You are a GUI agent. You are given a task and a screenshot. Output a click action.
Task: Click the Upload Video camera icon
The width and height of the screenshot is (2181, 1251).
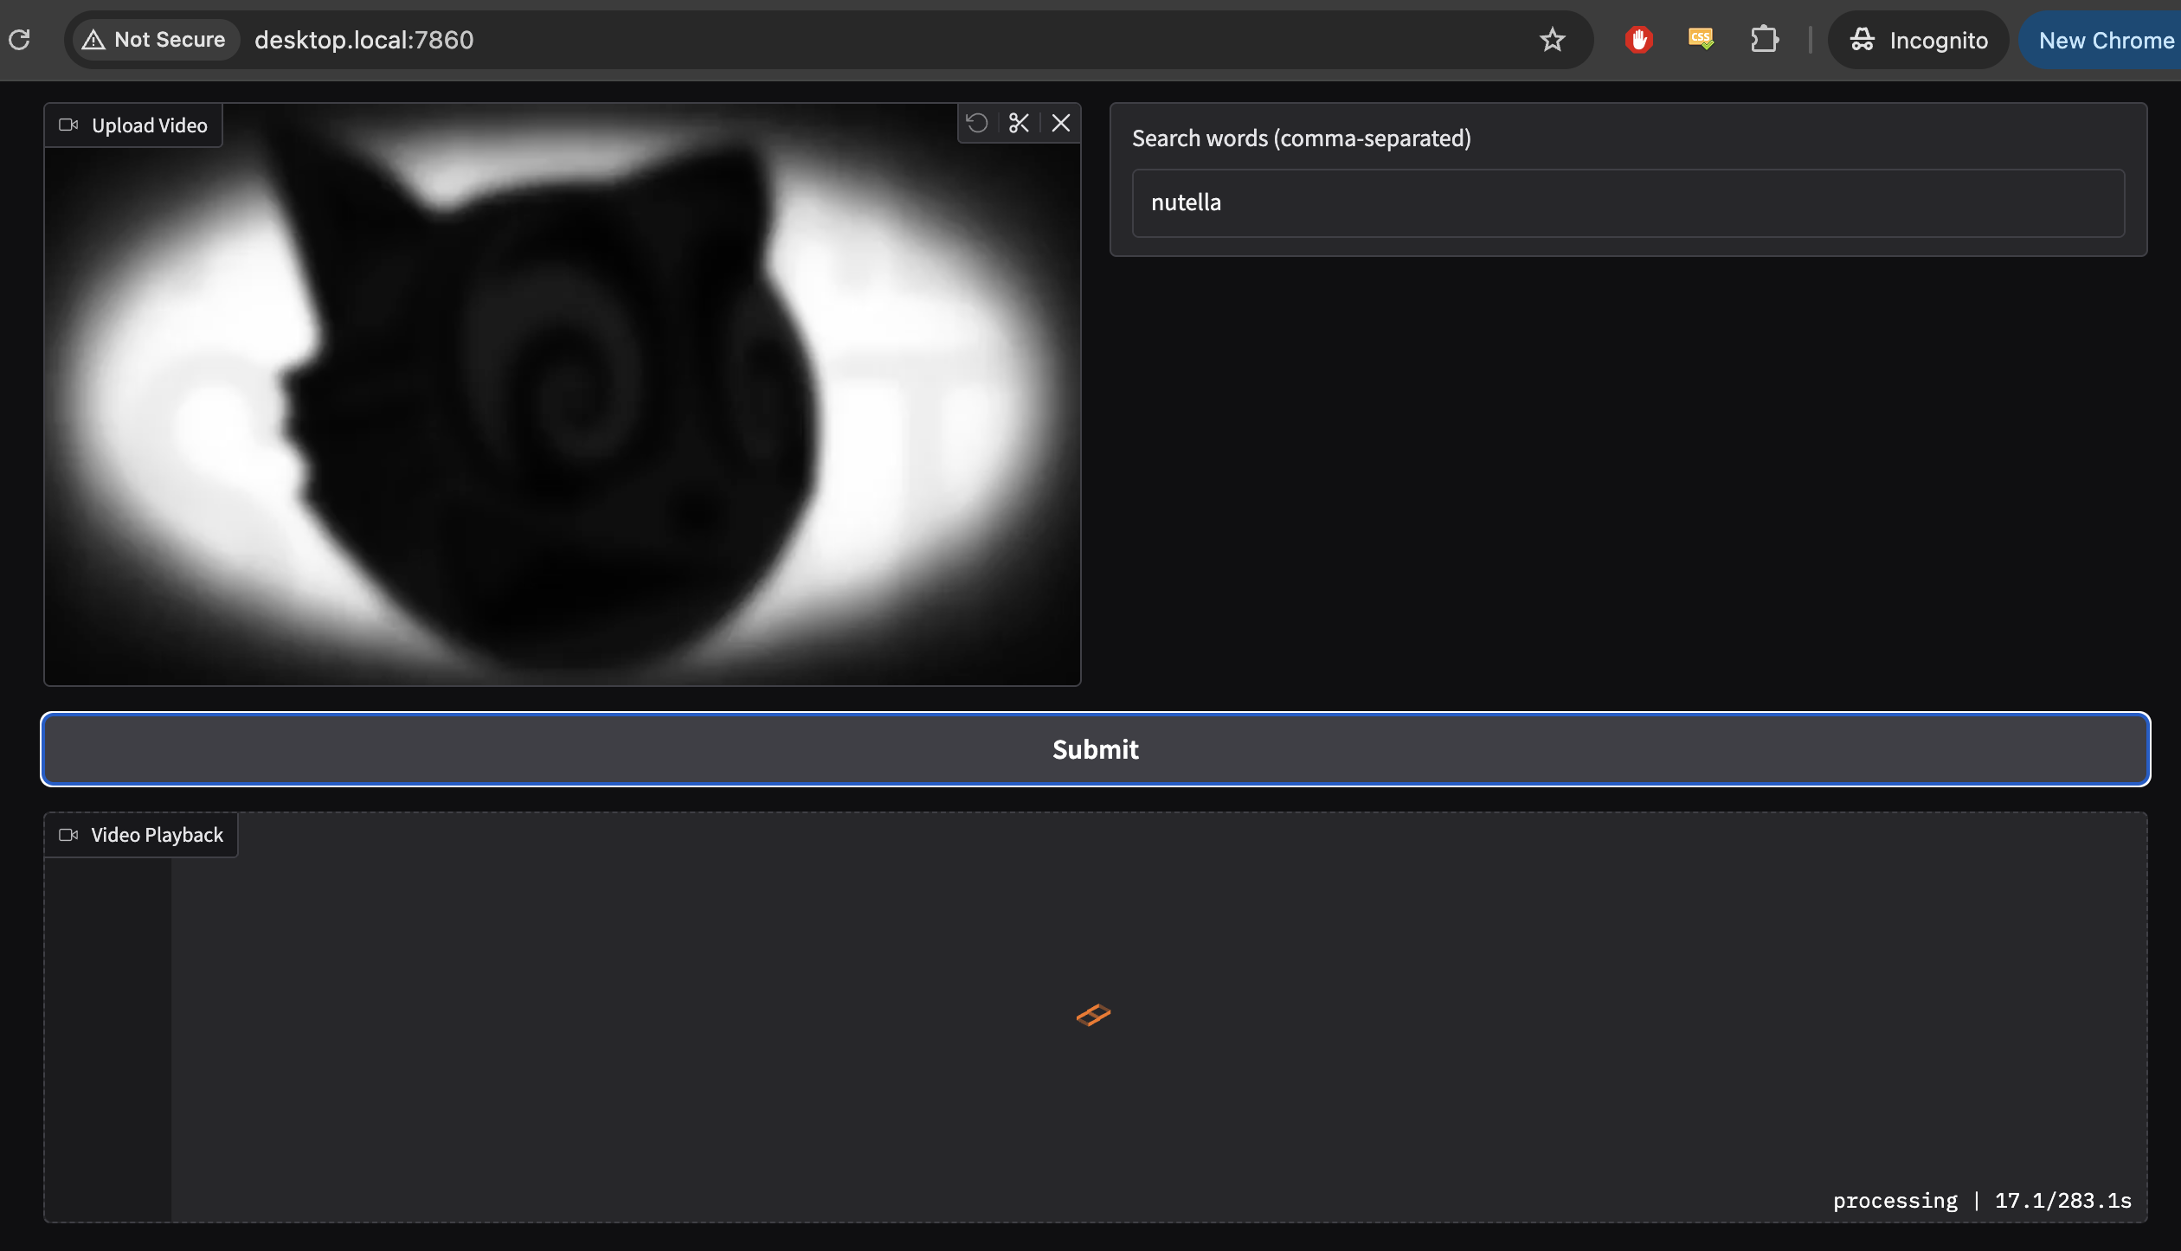(x=68, y=125)
